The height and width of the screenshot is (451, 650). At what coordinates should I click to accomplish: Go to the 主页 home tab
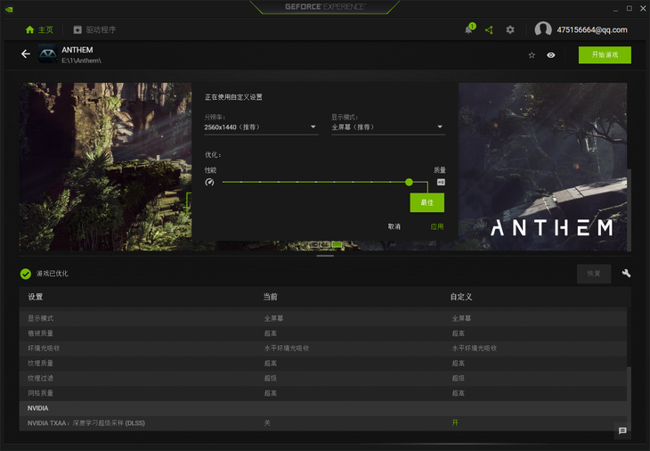point(39,30)
